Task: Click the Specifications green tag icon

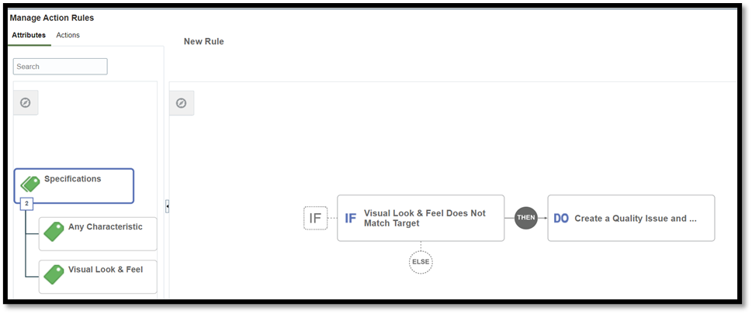Action: pos(30,184)
